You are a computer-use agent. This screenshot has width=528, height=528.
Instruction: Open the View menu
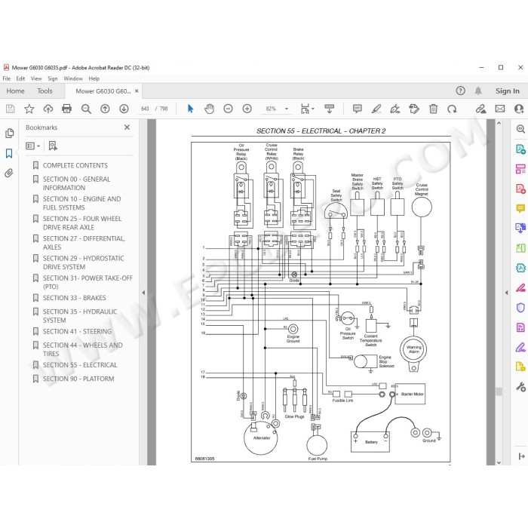click(x=36, y=78)
